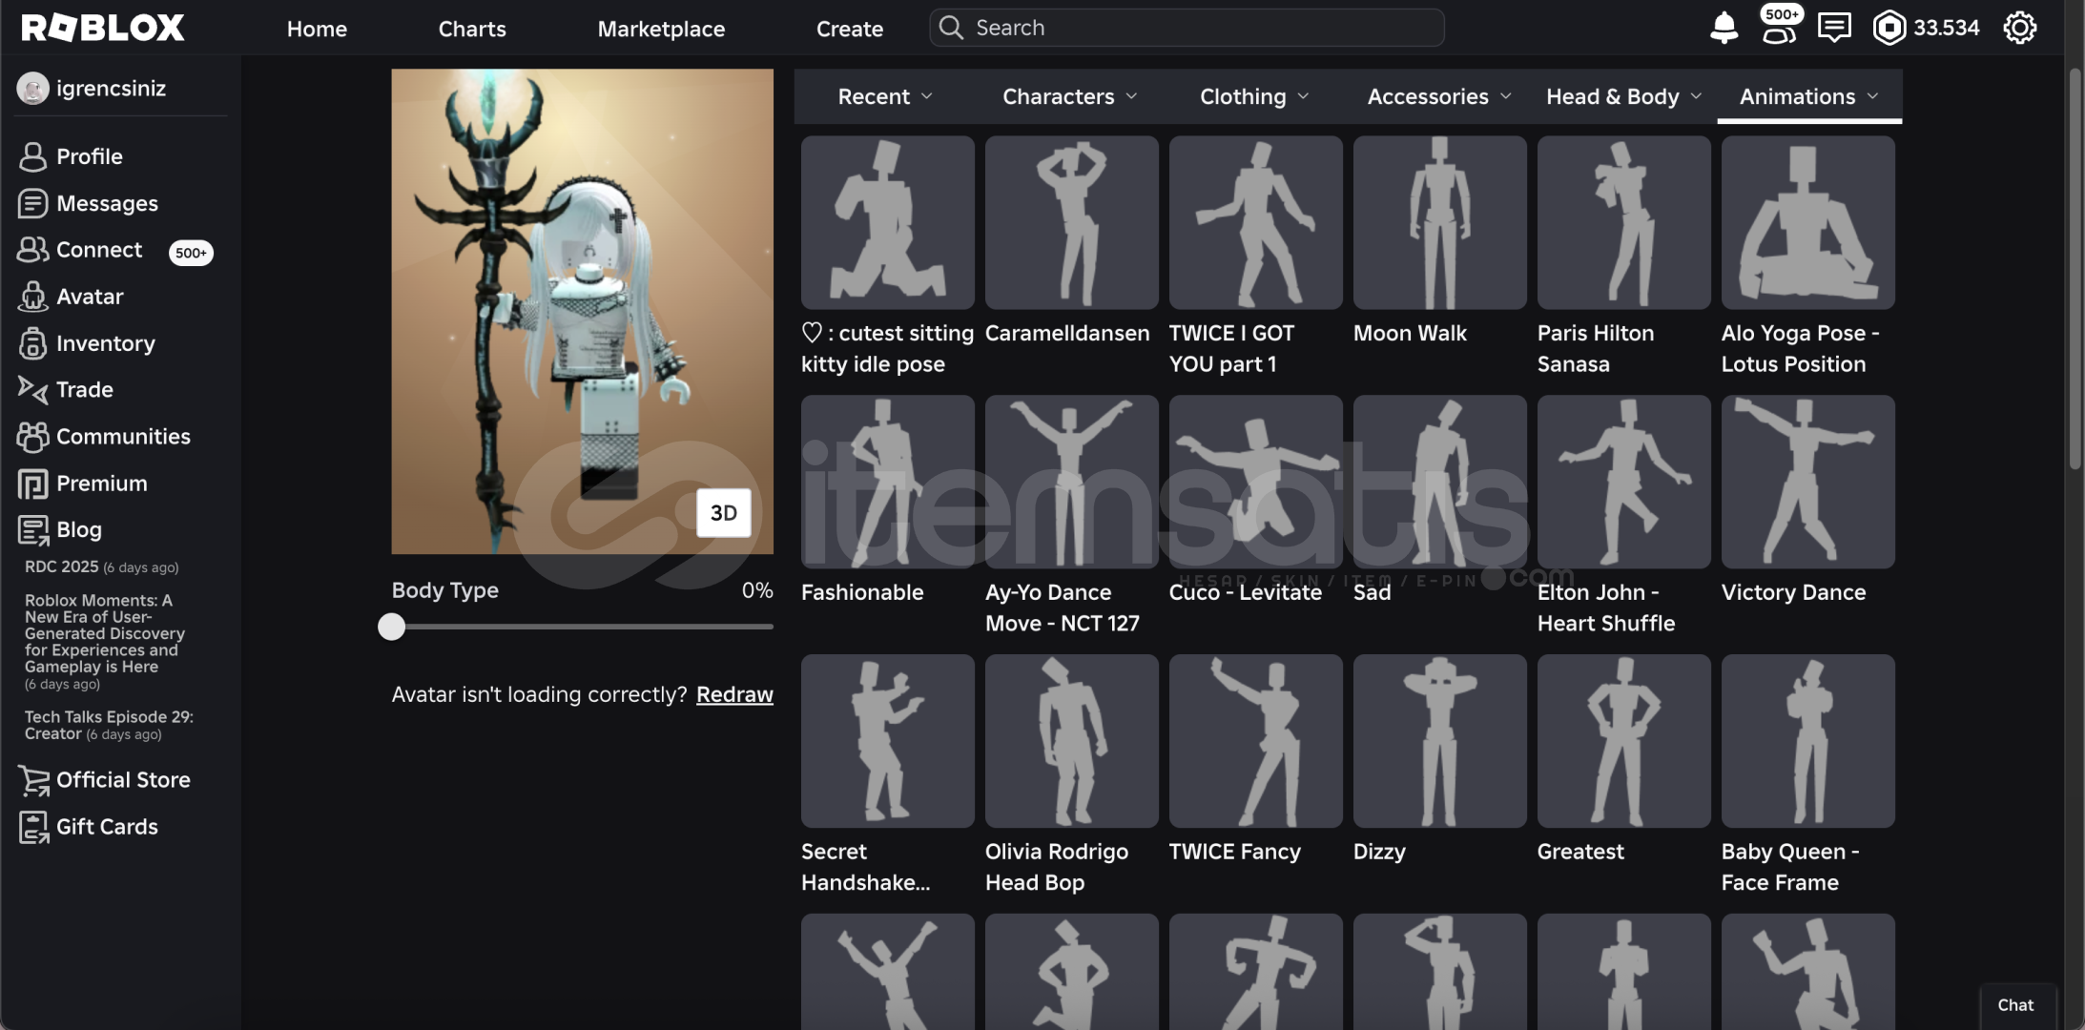Click the page vertical scrollbar
Viewport: 2085px width, 1030px height.
[x=2075, y=267]
